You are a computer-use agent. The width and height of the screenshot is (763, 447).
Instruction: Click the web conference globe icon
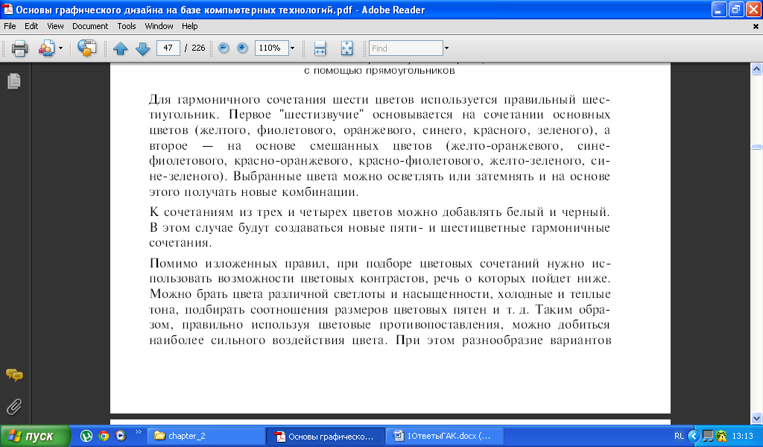click(86, 48)
